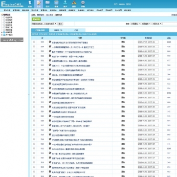
Task: Open the 栏目 (Column) folder icon in top bar
Action: 47,4
